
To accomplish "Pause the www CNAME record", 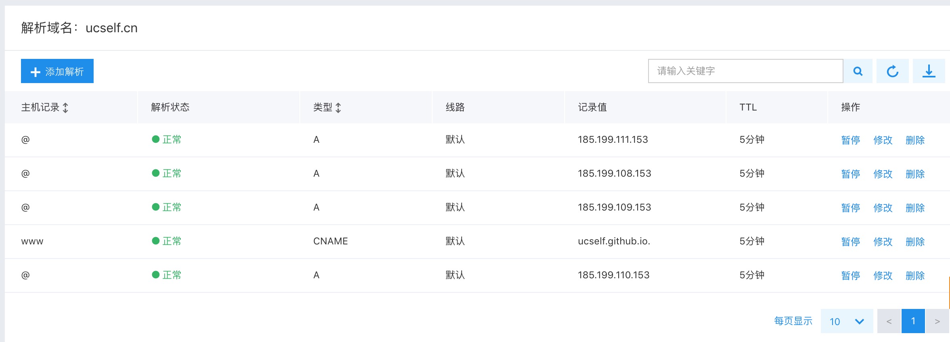I will tap(850, 242).
